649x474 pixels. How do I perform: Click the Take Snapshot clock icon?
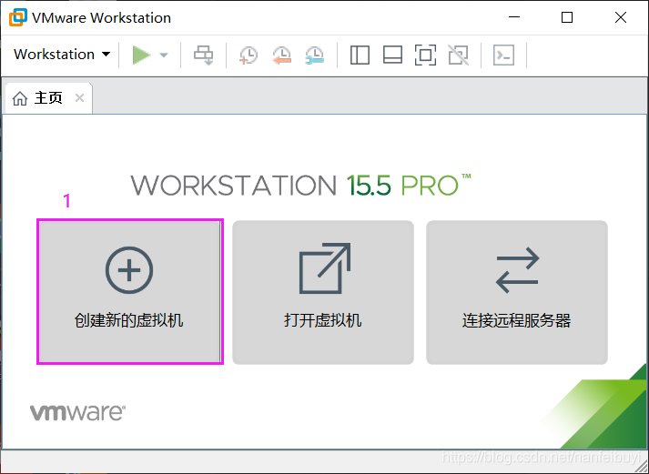coord(248,55)
